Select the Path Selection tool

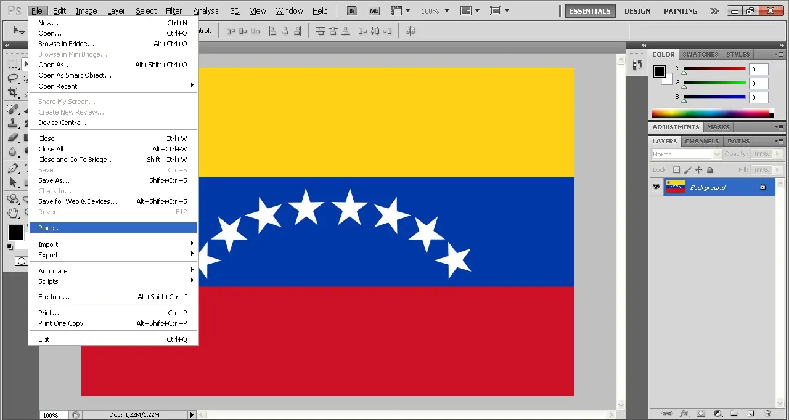tap(13, 182)
